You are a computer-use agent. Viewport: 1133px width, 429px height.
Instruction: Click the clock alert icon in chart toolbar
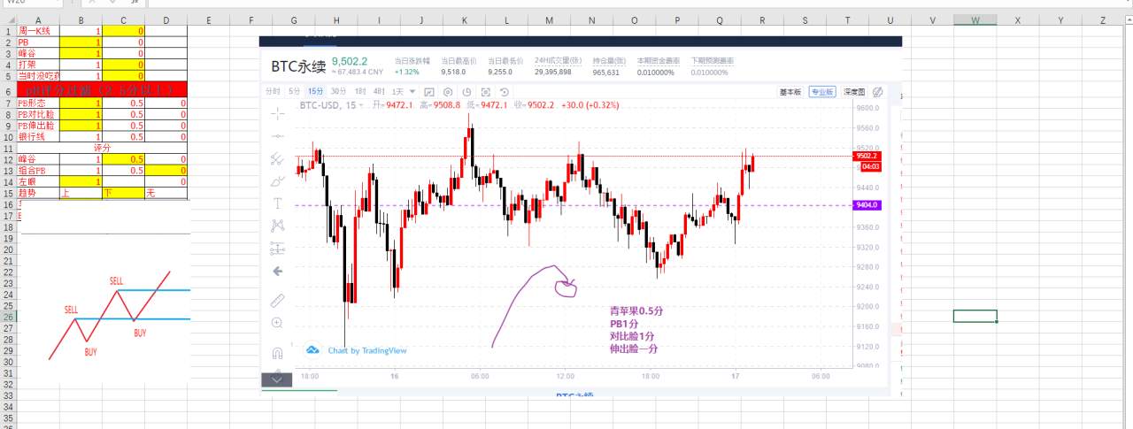pos(466,92)
